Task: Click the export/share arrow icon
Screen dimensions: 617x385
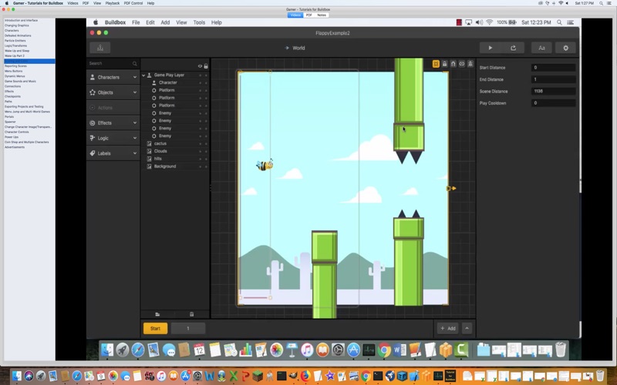Action: [x=513, y=48]
